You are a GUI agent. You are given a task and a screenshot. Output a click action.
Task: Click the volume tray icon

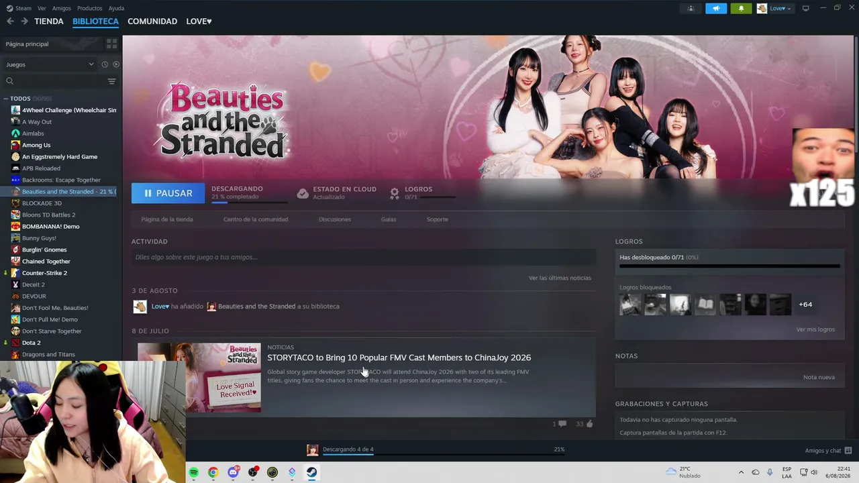[814, 472]
